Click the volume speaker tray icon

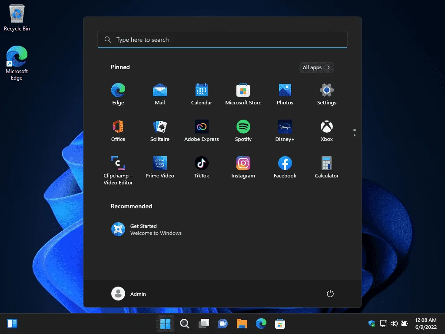[394, 324]
